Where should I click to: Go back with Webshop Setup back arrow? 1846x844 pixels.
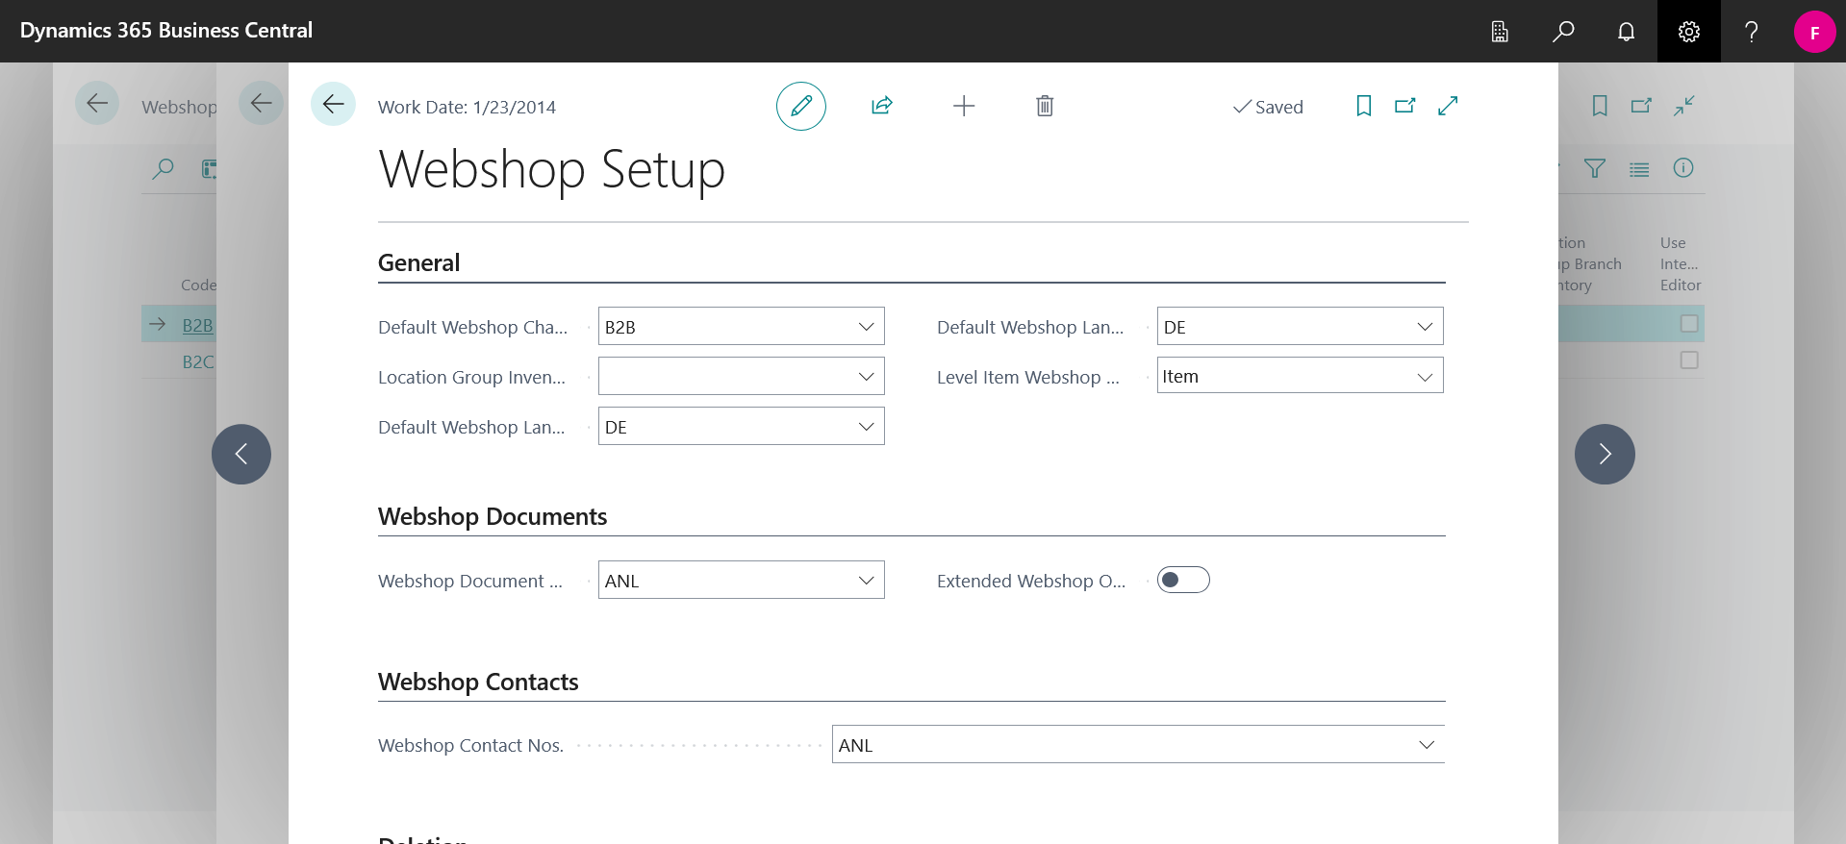[x=333, y=104]
